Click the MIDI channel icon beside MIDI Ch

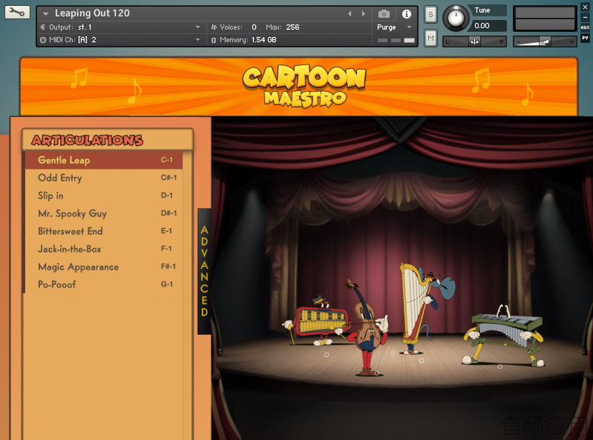pyautogui.click(x=43, y=39)
